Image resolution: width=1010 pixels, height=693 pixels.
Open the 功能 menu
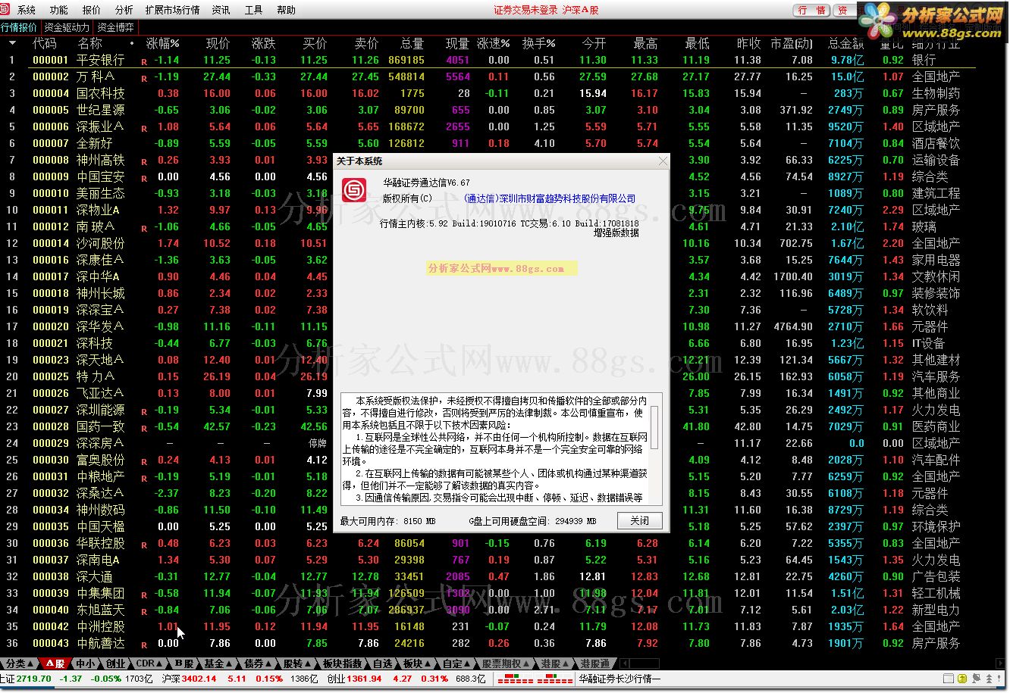coord(58,10)
